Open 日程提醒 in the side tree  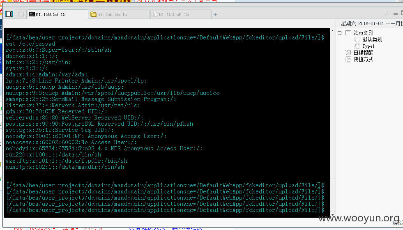pyautogui.click(x=363, y=53)
